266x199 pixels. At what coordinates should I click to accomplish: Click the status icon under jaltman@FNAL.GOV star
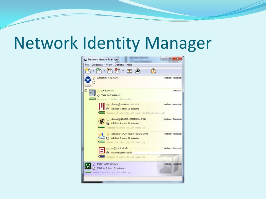coord(94,82)
